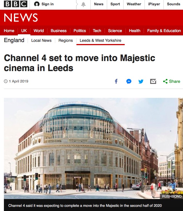Click the Sign in account icon

click(37, 4)
